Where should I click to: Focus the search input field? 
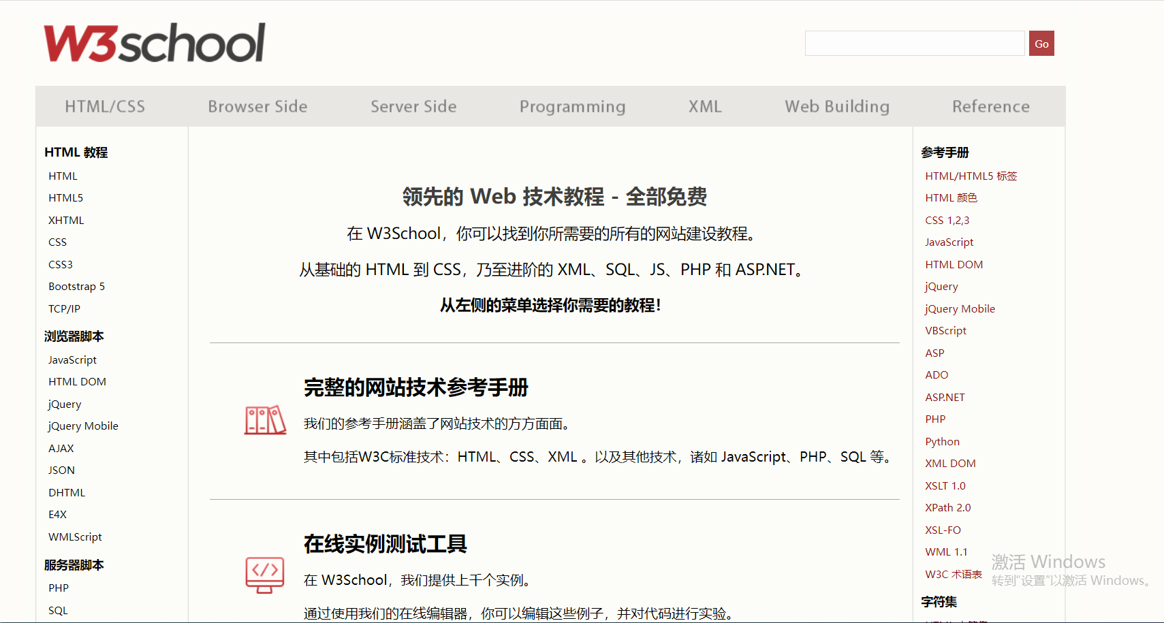(914, 44)
